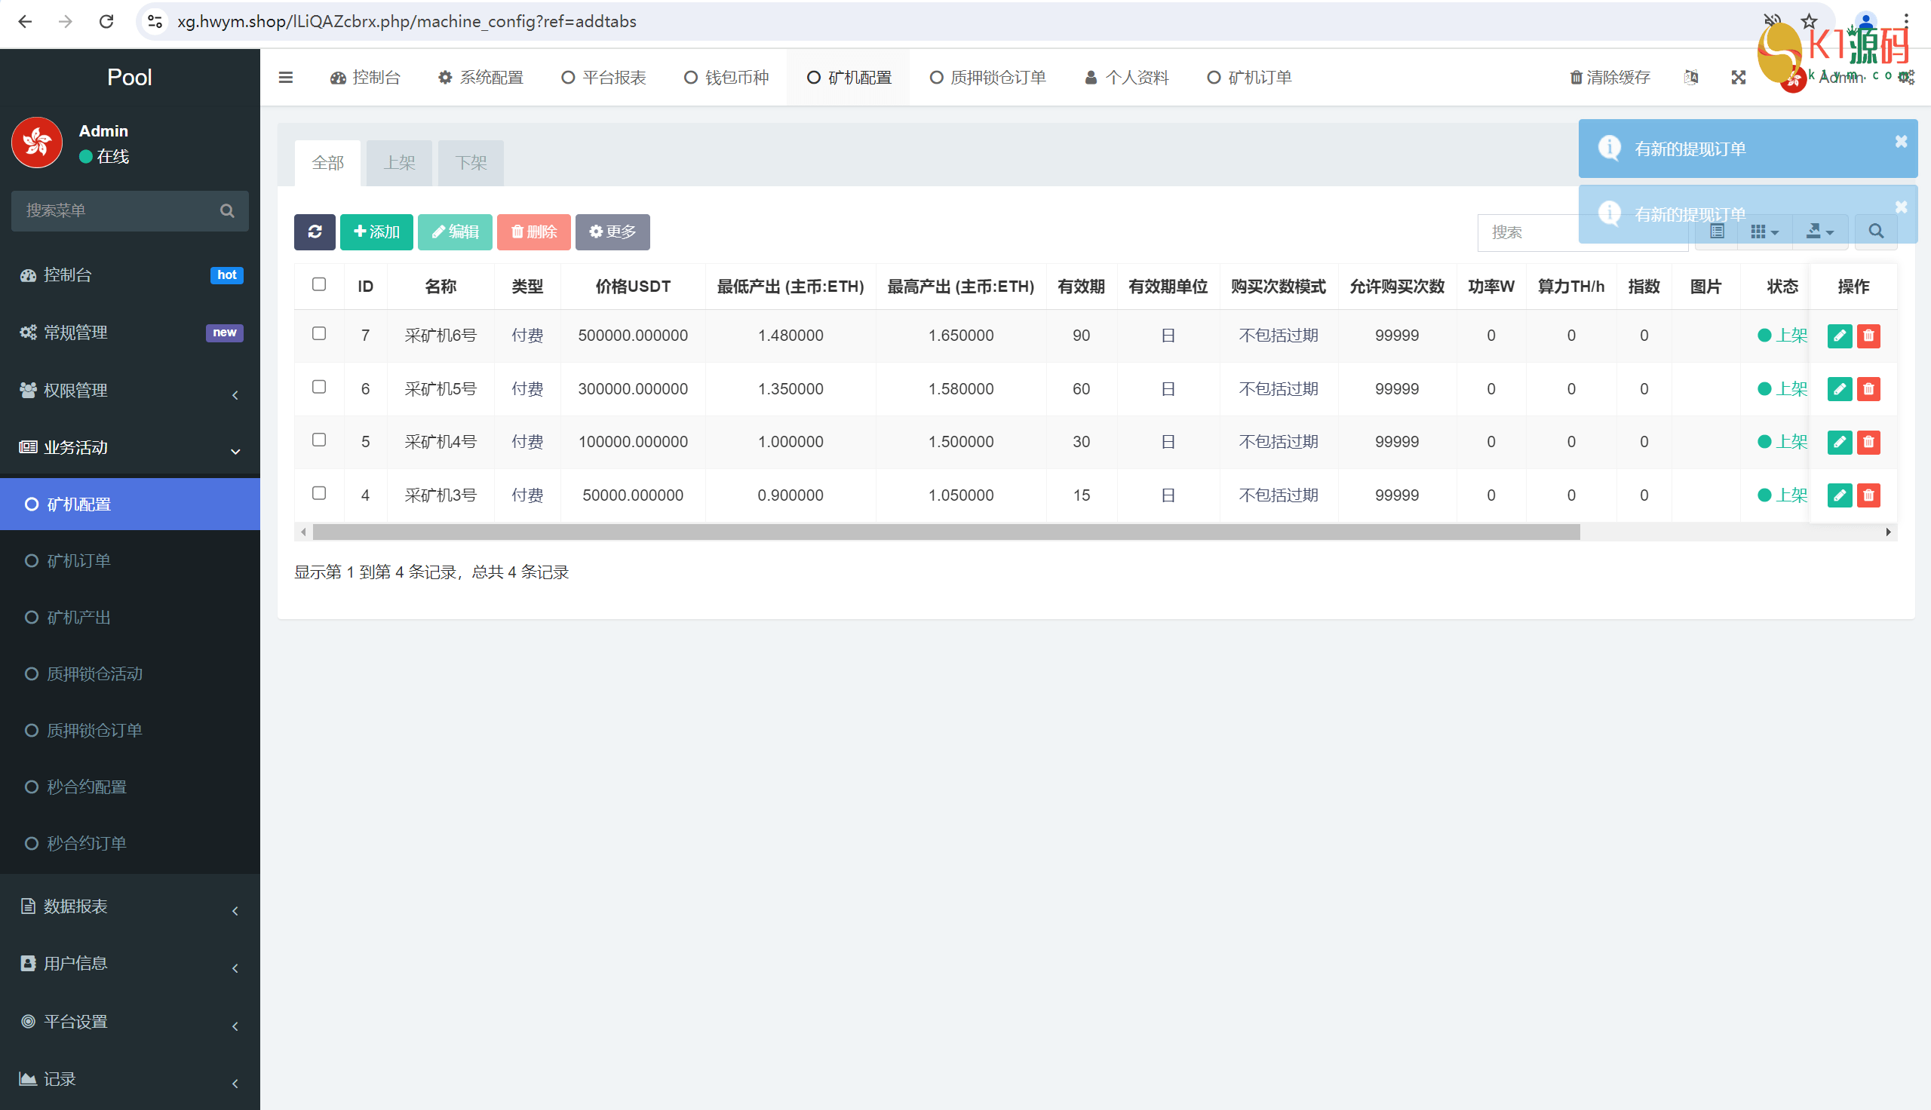Click the magnifier search icon in table toolbar

[x=1875, y=232]
